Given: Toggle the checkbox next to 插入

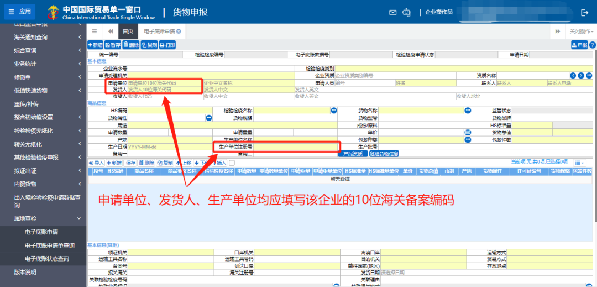Looking at the screenshot, I should 232,163.
